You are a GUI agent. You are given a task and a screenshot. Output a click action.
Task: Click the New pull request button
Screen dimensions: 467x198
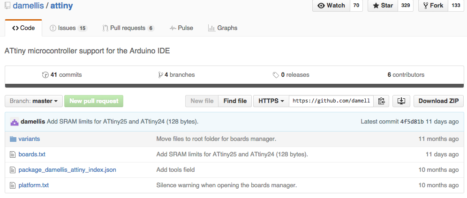94,101
